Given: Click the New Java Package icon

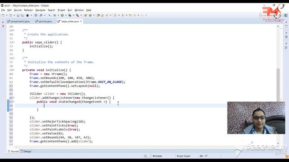Looking at the screenshot, I should [x=85, y=15].
